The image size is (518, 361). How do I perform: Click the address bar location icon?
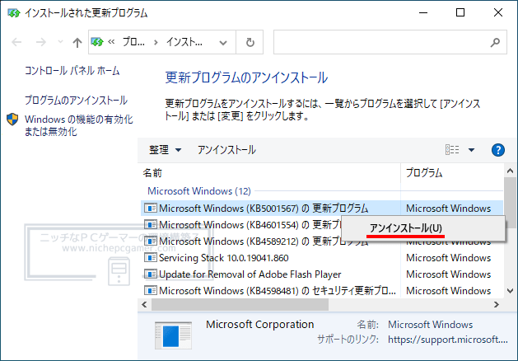(97, 42)
